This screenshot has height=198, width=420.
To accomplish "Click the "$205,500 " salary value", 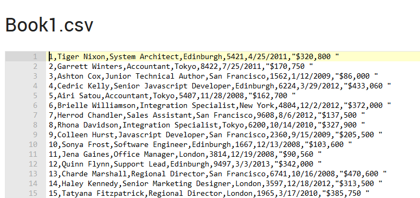I will coord(359,135).
